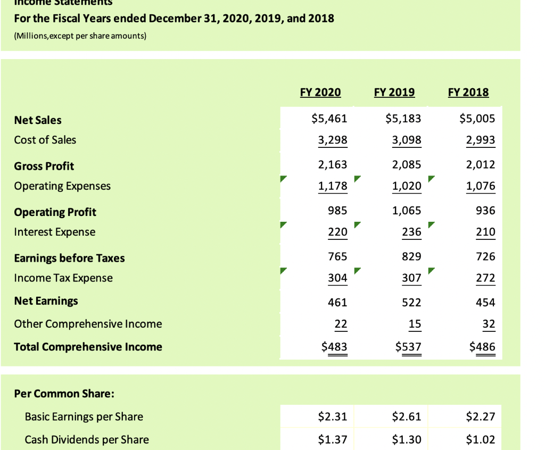
Task: Click the comment indicator on Interest Expense FY 2020
Action: [283, 225]
